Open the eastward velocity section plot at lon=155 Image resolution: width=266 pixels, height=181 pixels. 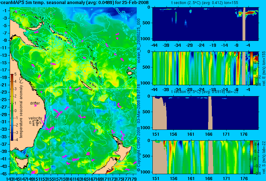tap(201, 68)
